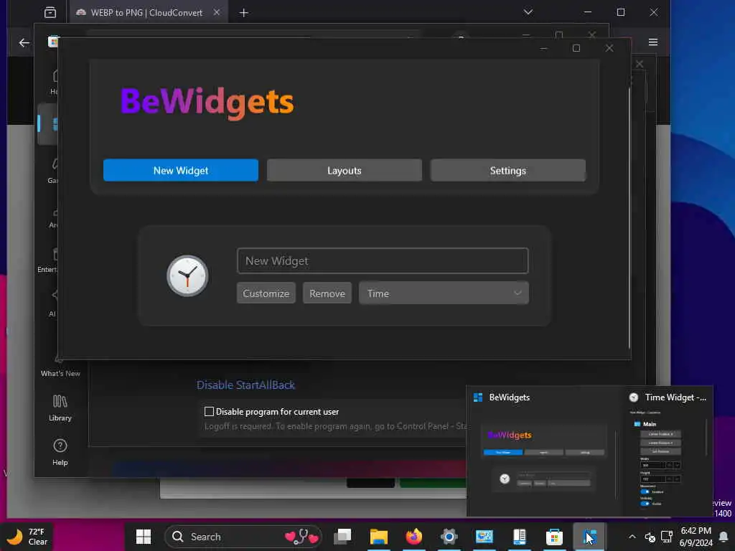Open the Control Panel taskbar icon
Viewport: 735px width, 551px height.
point(484,537)
